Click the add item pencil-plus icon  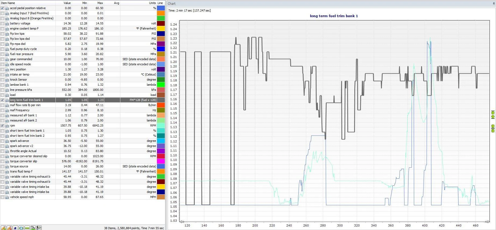tap(4, 228)
